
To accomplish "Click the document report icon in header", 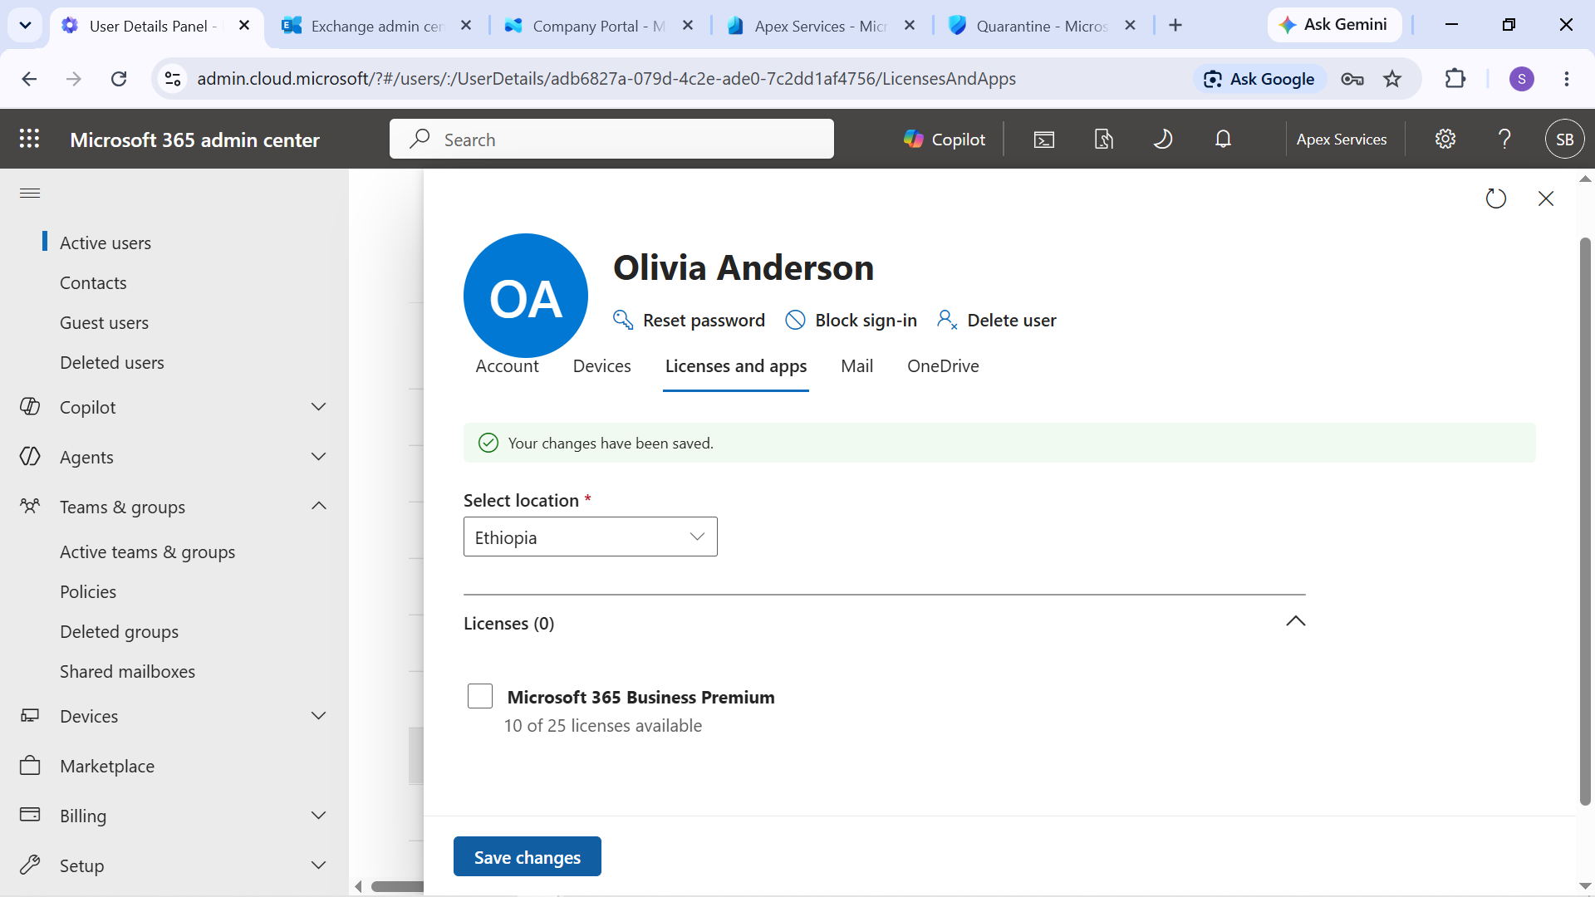I will (x=1103, y=140).
